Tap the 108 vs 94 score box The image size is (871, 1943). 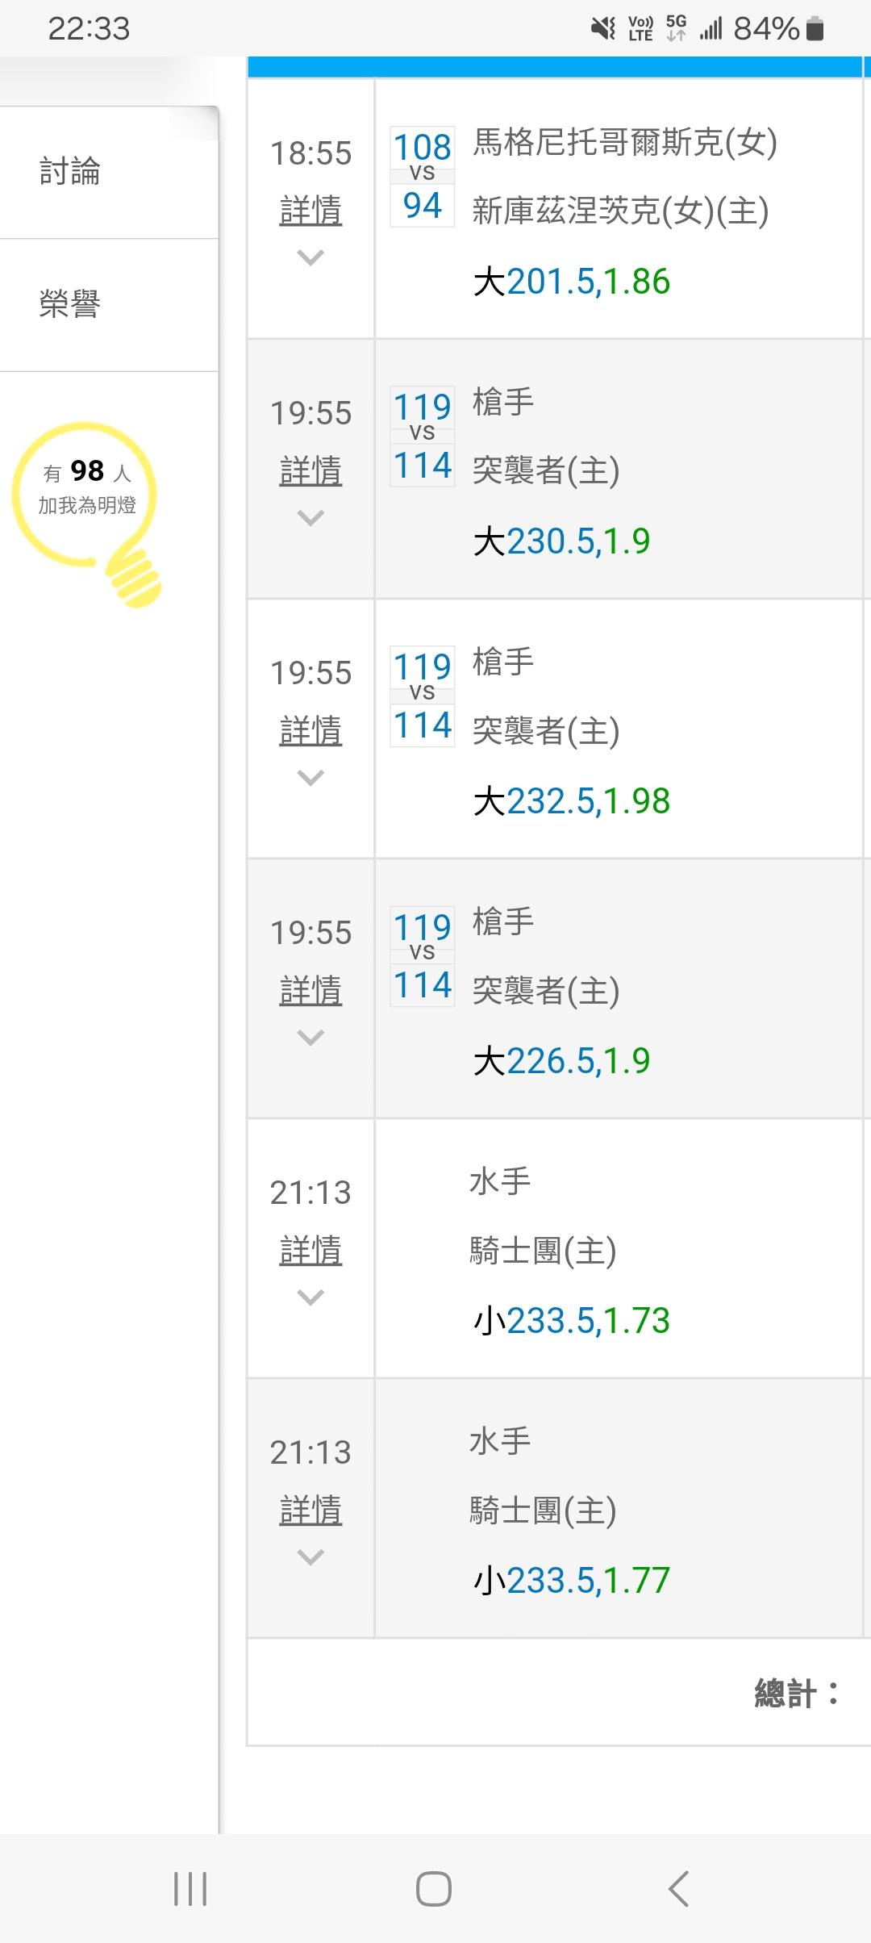pos(422,176)
